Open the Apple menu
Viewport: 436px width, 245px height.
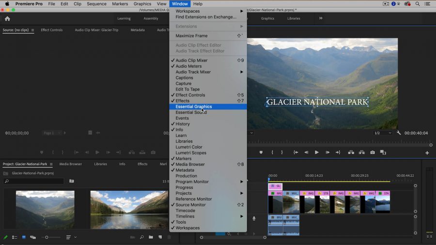point(7,4)
